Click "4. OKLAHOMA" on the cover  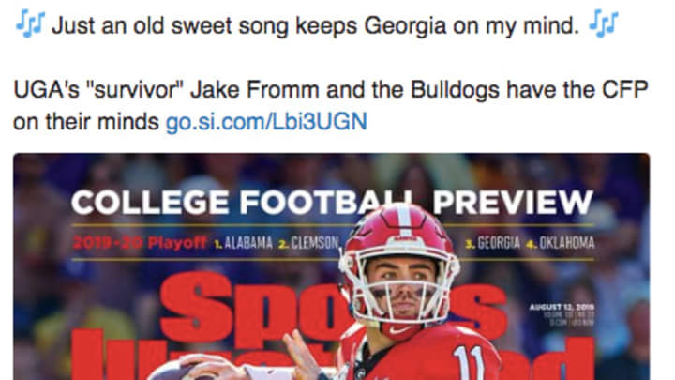point(561,243)
